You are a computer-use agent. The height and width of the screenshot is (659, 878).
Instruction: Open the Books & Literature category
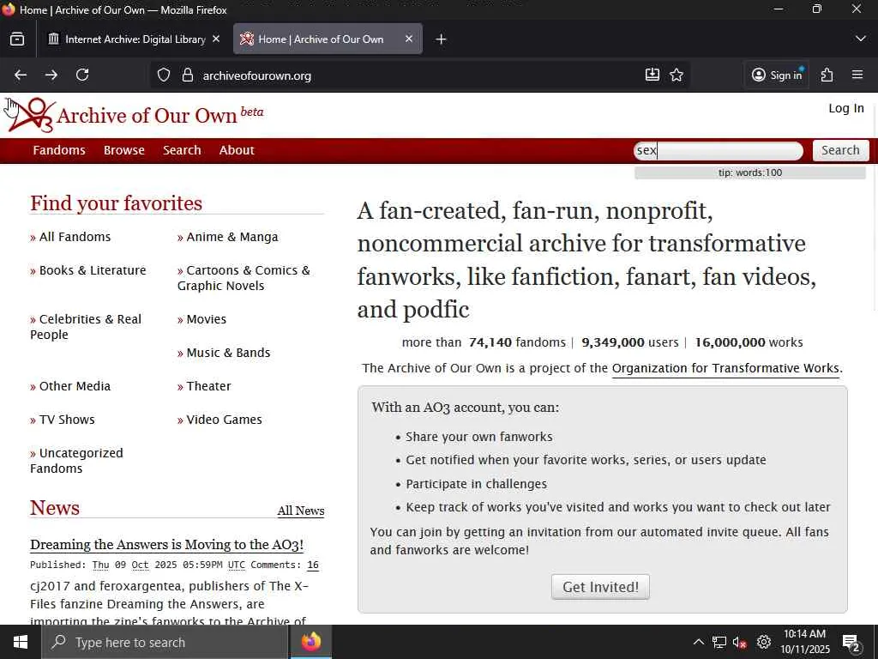[x=93, y=270]
